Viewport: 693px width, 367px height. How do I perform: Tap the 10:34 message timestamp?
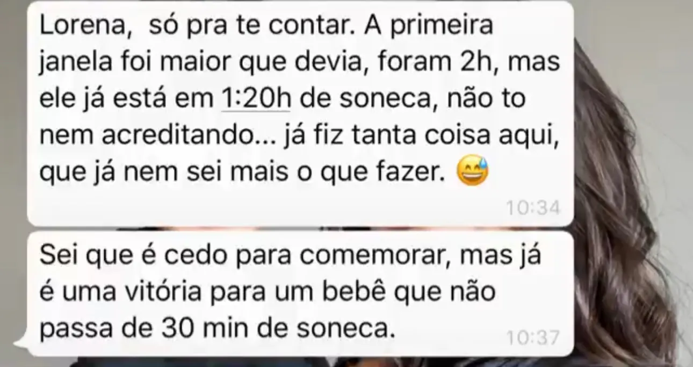pos(533,208)
